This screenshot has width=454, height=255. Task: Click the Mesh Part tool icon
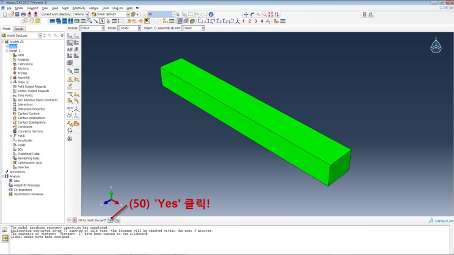click(x=70, y=43)
